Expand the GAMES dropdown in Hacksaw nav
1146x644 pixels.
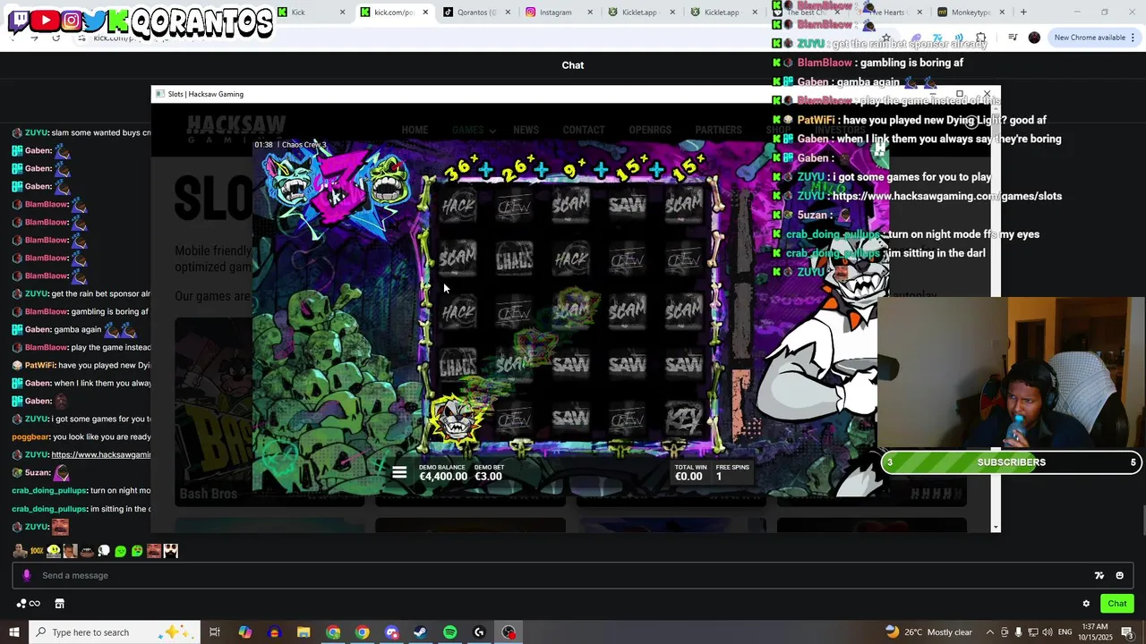pyautogui.click(x=473, y=130)
